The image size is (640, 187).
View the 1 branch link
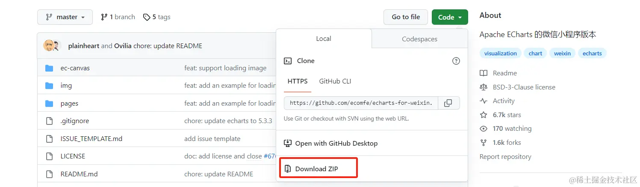tap(118, 17)
